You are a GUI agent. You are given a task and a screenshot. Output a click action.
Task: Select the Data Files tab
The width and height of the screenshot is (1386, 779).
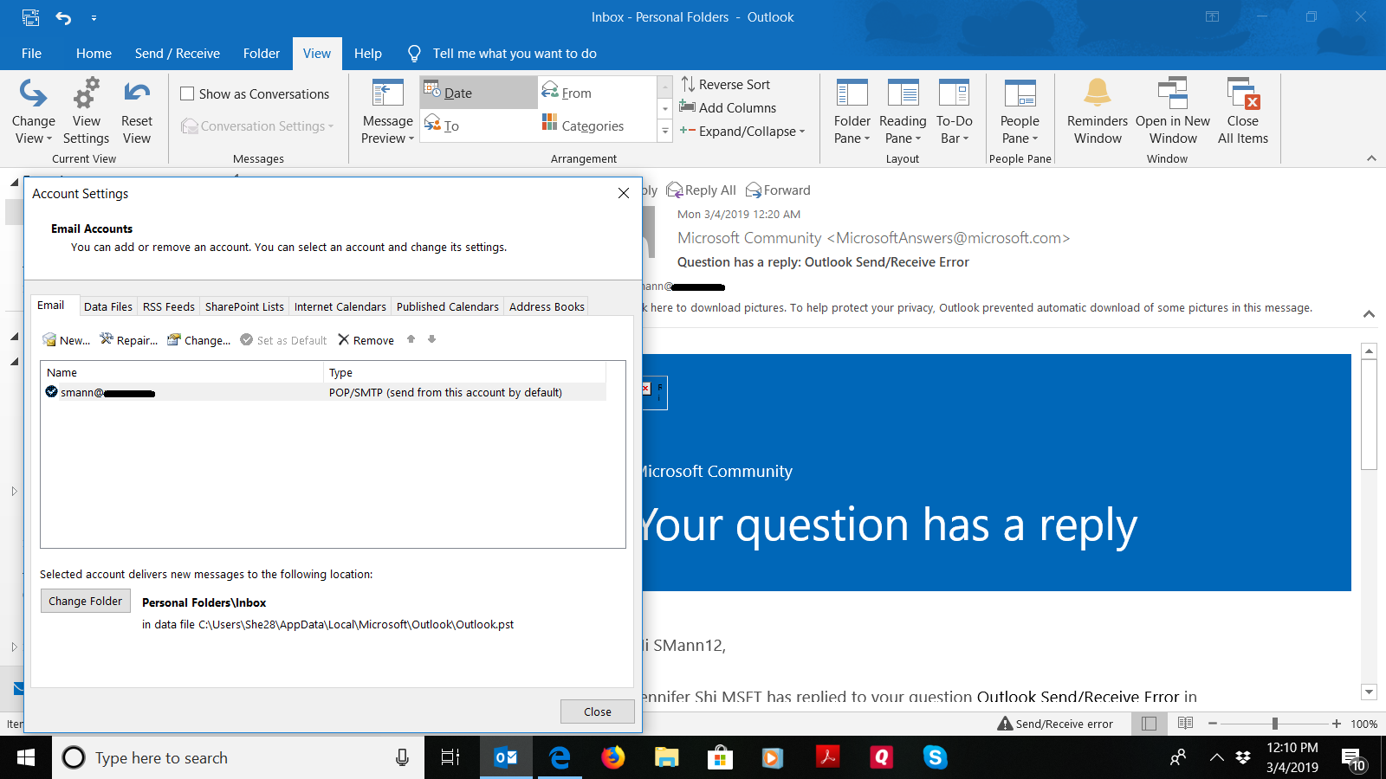(x=108, y=306)
